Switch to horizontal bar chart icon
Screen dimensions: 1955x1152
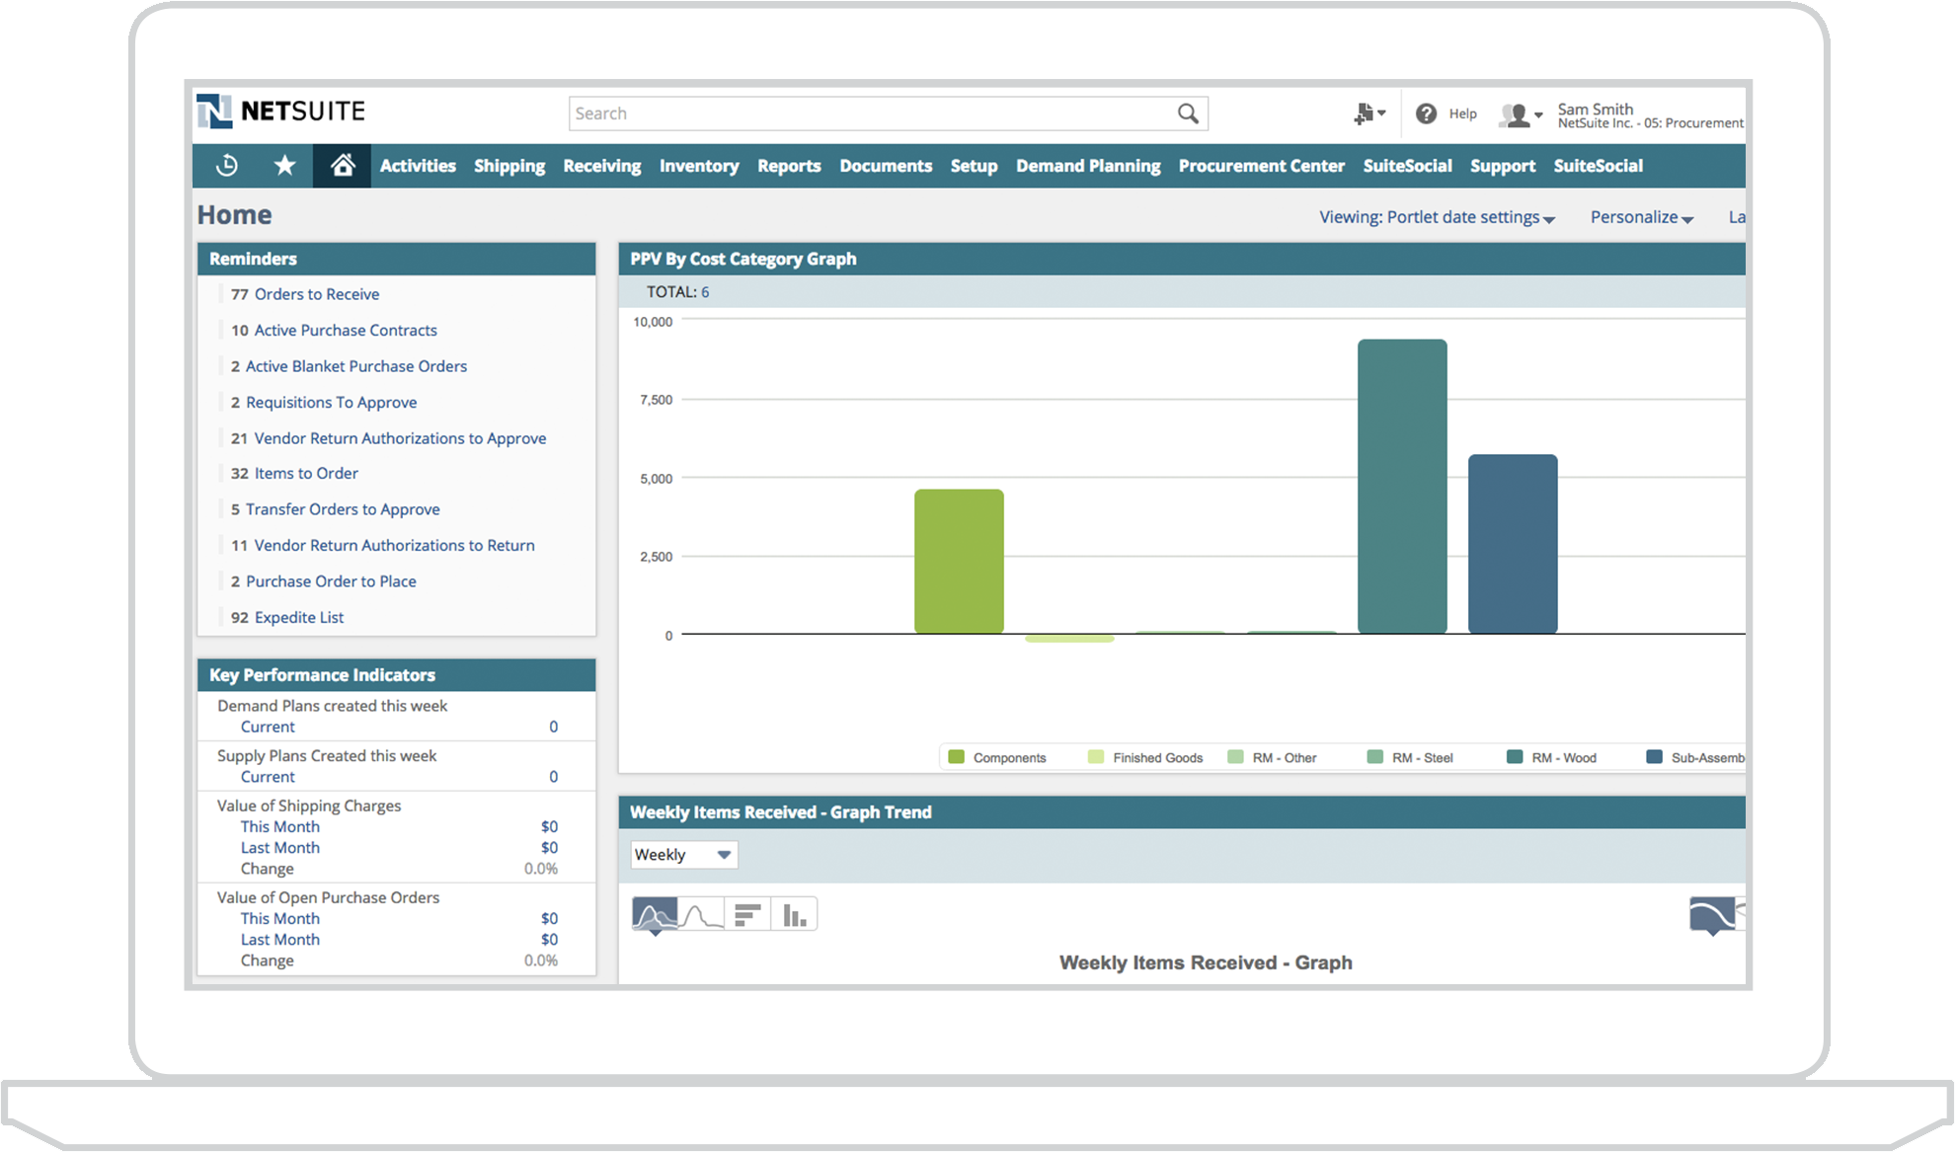coord(747,915)
